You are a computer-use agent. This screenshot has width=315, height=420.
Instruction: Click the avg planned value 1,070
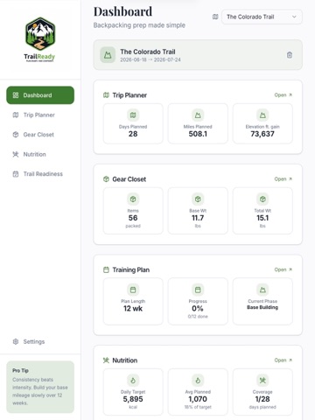(198, 399)
